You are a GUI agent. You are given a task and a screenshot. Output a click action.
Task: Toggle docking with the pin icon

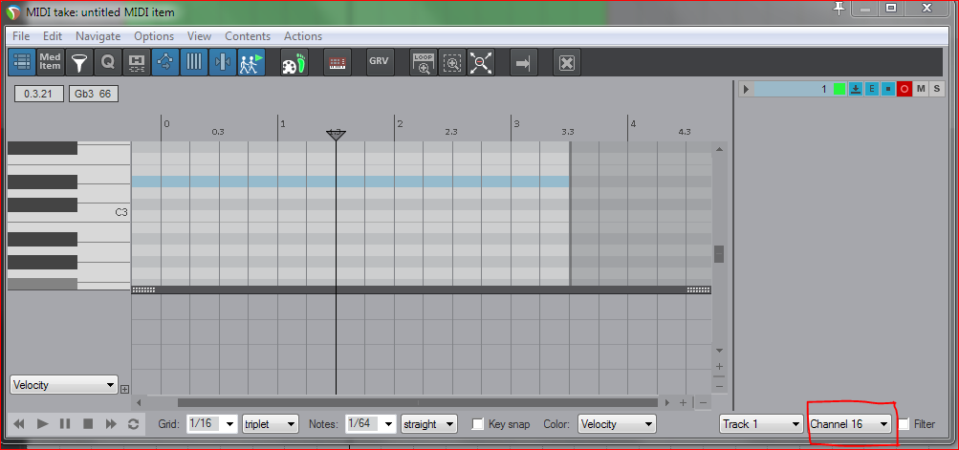pyautogui.click(x=839, y=8)
